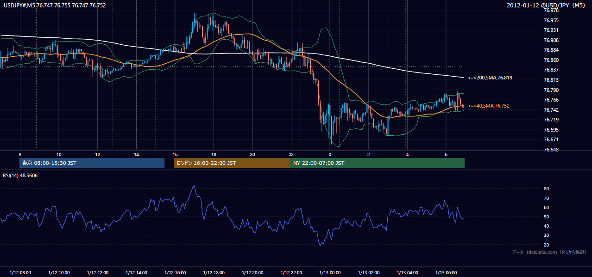Click the 1/12 10:00 time axis label

(x=59, y=272)
